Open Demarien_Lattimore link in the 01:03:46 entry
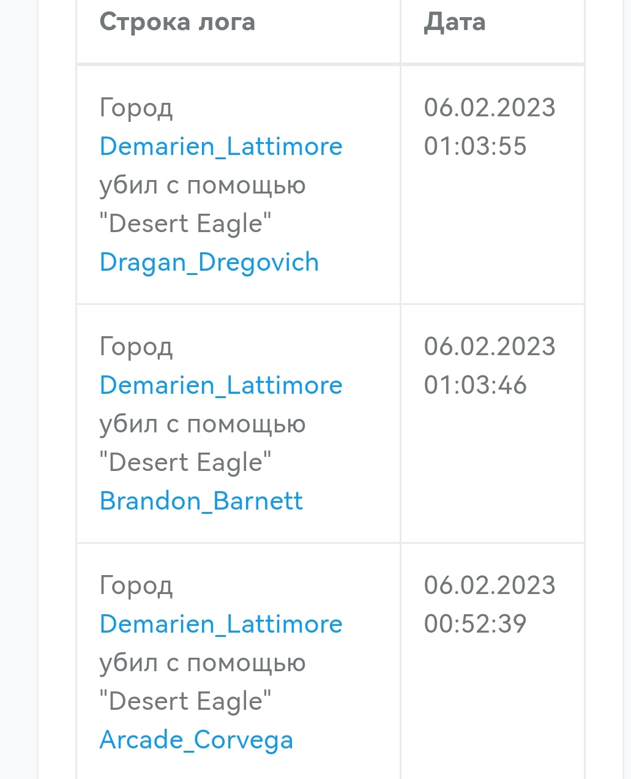 [221, 385]
